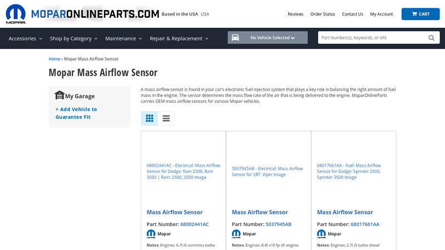Go to the Home breadcrumb link
Image resolution: width=445 pixels, height=250 pixels.
(55, 59)
